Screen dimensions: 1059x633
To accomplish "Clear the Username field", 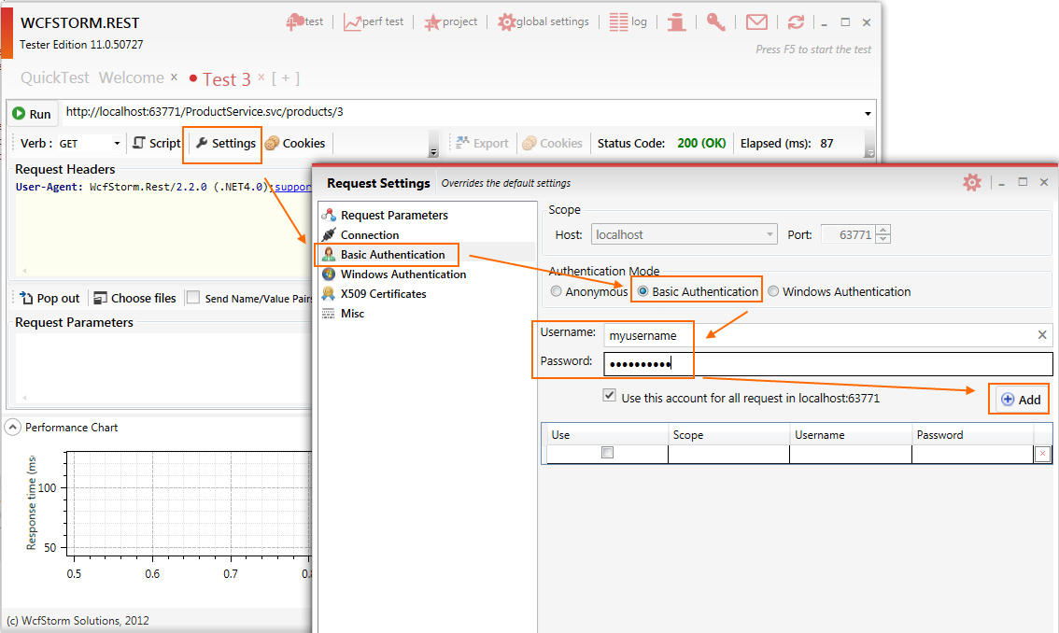I will pyautogui.click(x=1042, y=335).
